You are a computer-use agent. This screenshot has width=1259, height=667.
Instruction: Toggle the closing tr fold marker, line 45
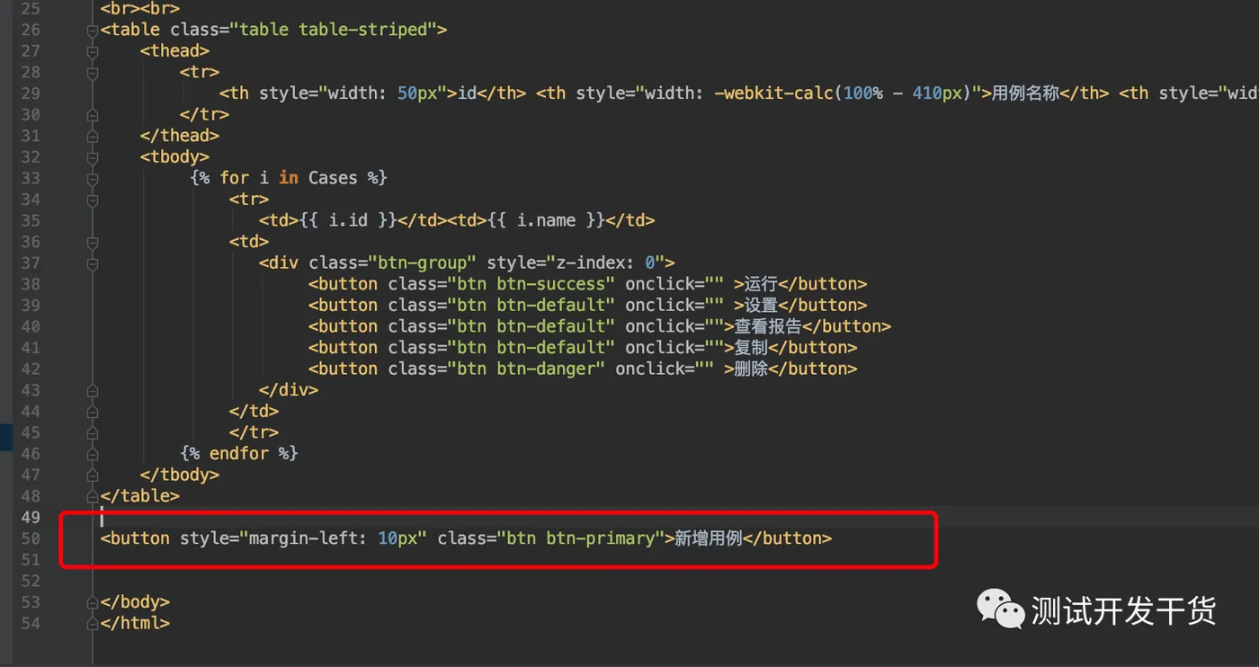click(x=92, y=433)
